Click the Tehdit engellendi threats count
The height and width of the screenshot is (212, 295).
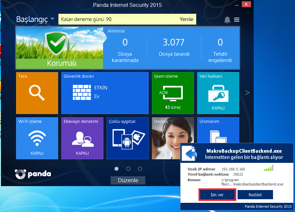(x=220, y=50)
